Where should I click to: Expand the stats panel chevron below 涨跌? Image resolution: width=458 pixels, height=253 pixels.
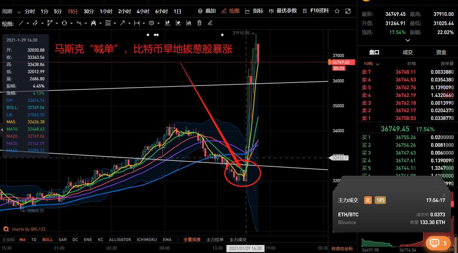407,40
